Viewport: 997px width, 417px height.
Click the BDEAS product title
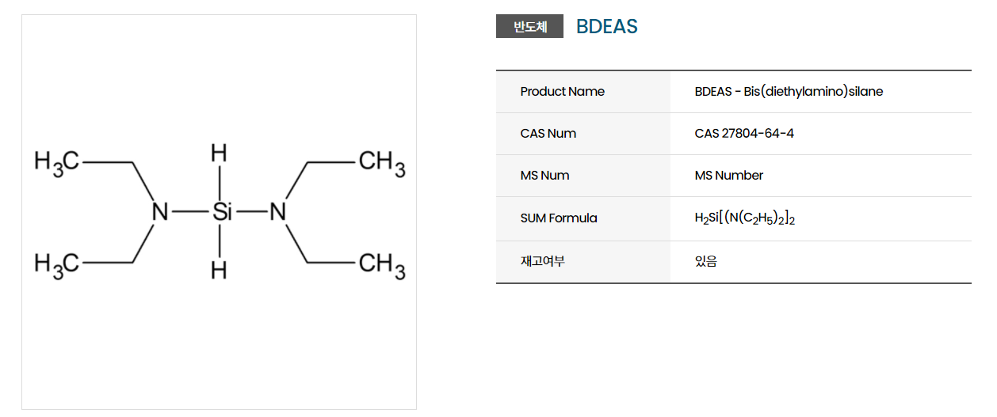pos(606,27)
